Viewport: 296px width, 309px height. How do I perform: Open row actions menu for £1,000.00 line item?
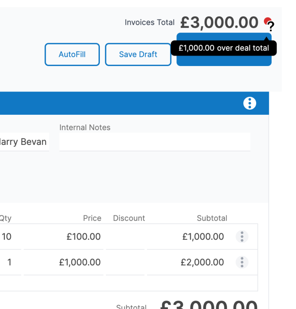[x=242, y=236]
